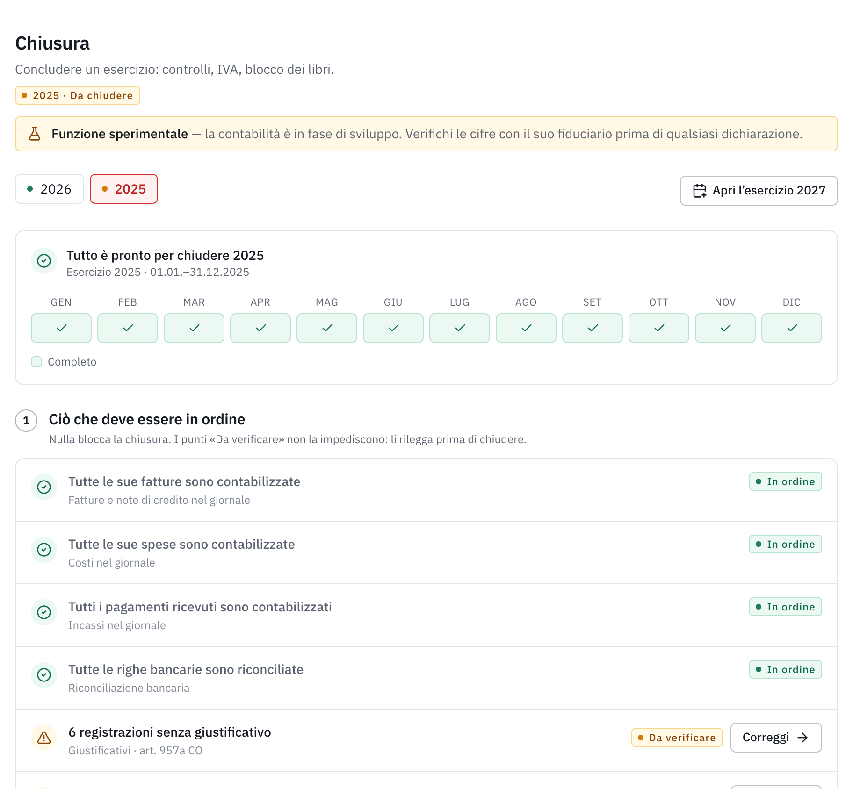Image resolution: width=853 pixels, height=789 pixels.
Task: Click the '2025 · Da chiudere' status badge
Action: tap(78, 95)
